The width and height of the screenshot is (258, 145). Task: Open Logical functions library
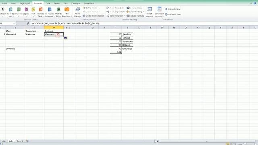click(x=26, y=12)
